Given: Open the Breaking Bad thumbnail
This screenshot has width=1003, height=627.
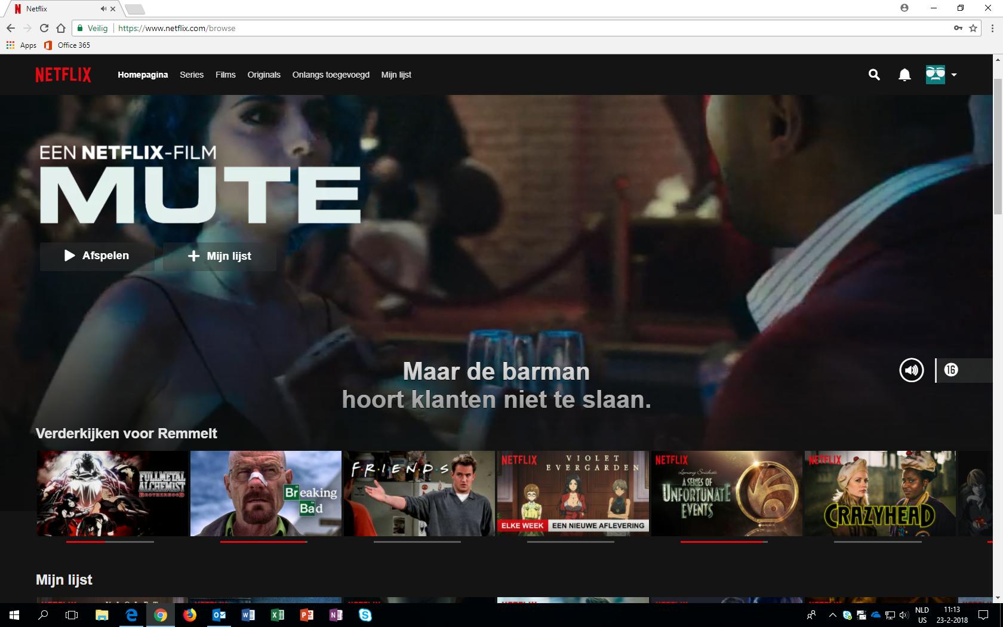Looking at the screenshot, I should (266, 493).
